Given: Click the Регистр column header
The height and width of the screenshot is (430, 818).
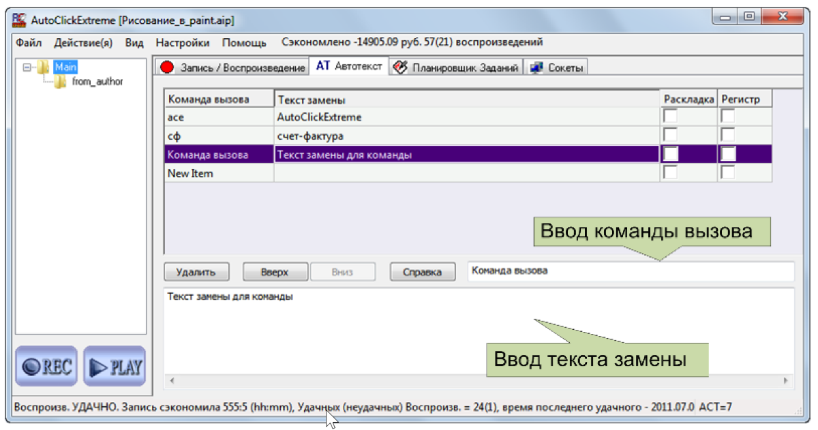Looking at the screenshot, I should click(x=745, y=99).
